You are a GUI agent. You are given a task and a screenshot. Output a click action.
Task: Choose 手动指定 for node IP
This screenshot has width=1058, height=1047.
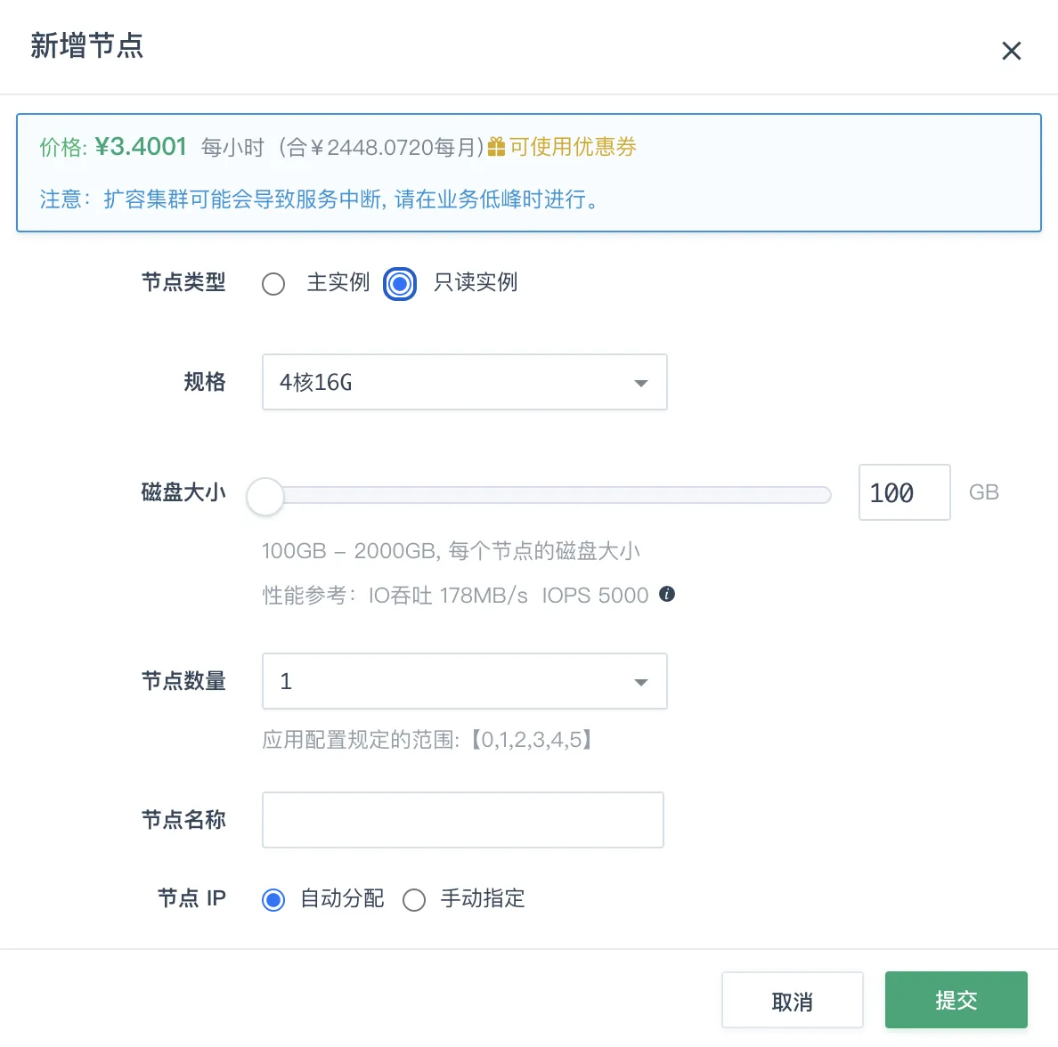click(x=413, y=900)
